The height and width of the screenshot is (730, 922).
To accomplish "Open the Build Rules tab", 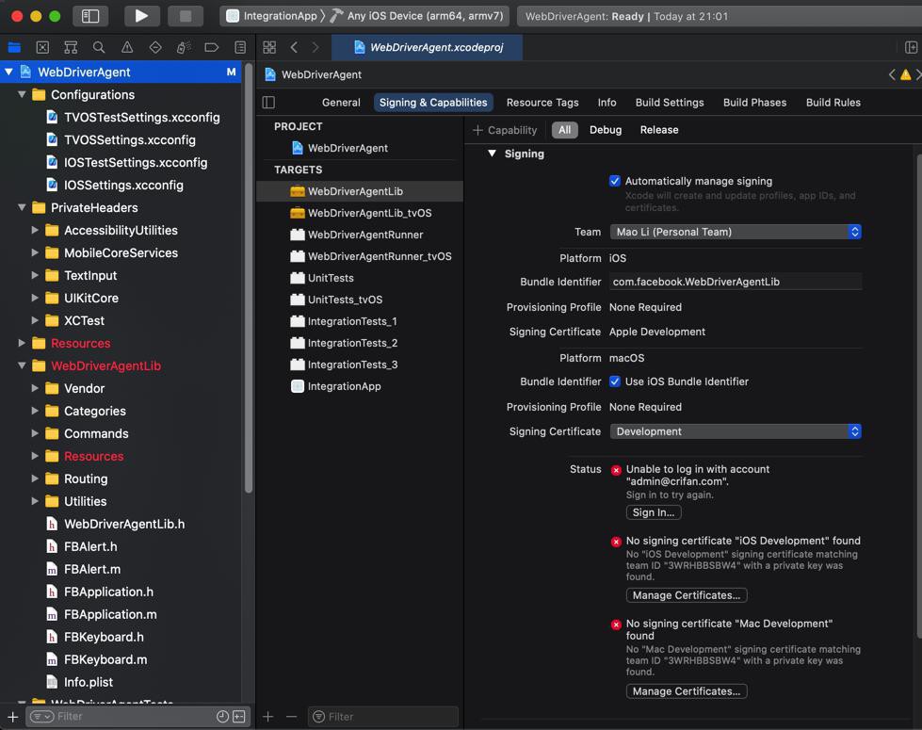I will 833,103.
